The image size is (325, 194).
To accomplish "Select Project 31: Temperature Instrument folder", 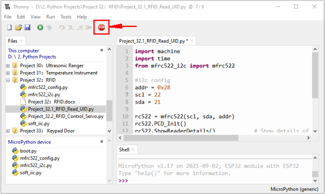I will pyautogui.click(x=58, y=73).
